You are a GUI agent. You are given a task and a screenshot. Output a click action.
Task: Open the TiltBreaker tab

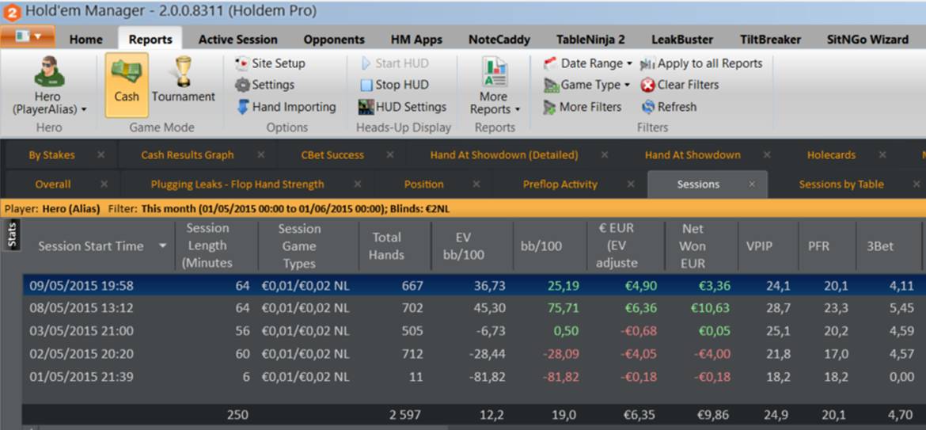pos(771,40)
